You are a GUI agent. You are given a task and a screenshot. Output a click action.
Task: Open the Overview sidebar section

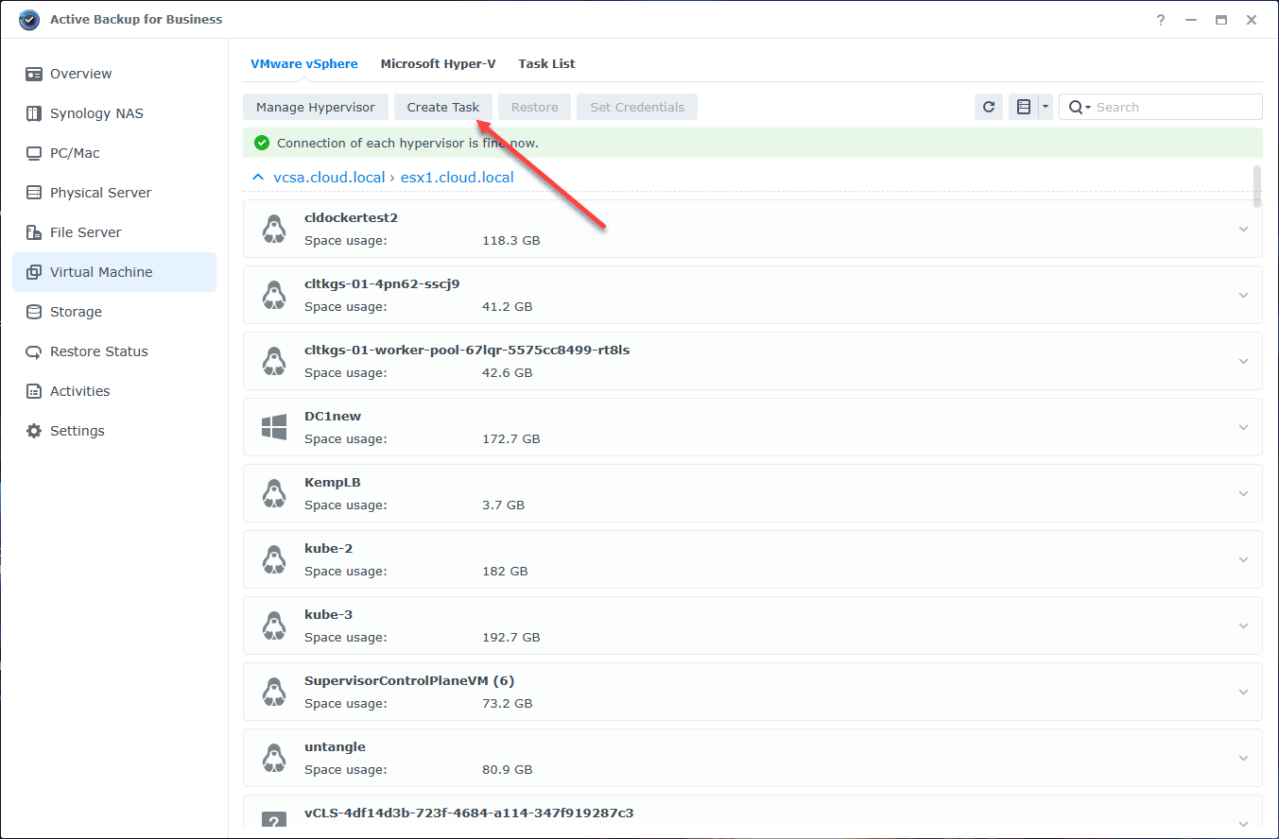113,74
